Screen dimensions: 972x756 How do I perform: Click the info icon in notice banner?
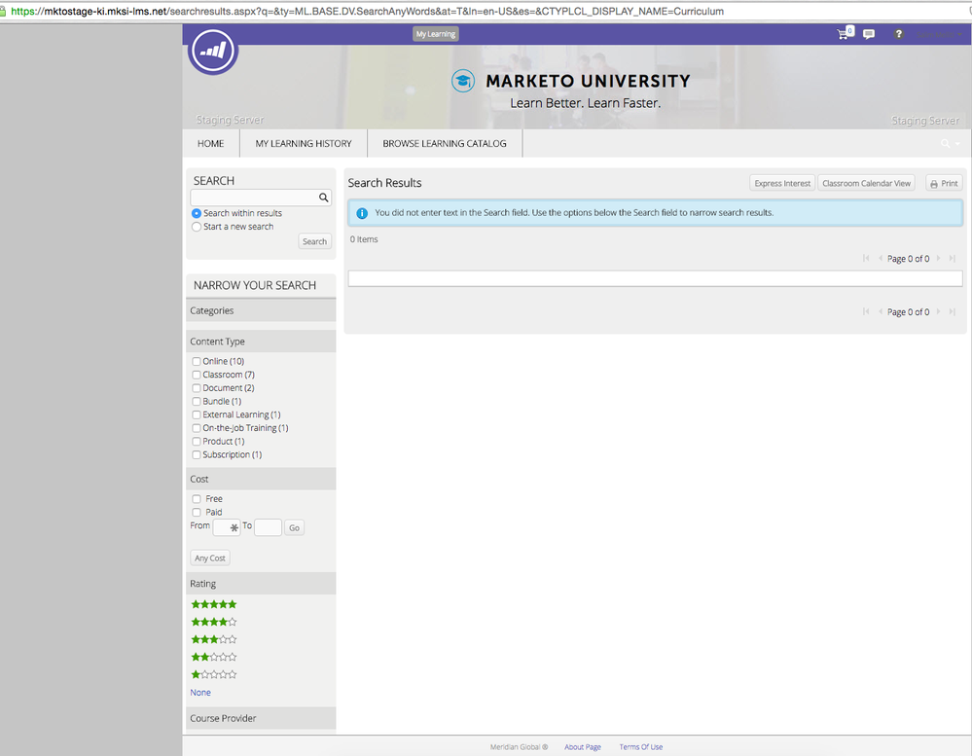click(362, 213)
